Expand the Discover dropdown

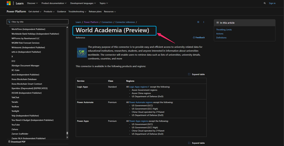[32, 3]
